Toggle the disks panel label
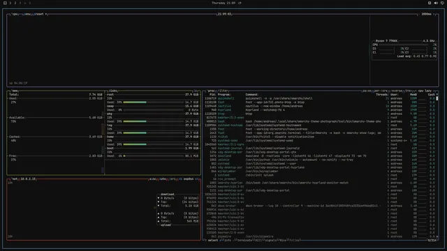447x251 pixels. click(x=113, y=91)
